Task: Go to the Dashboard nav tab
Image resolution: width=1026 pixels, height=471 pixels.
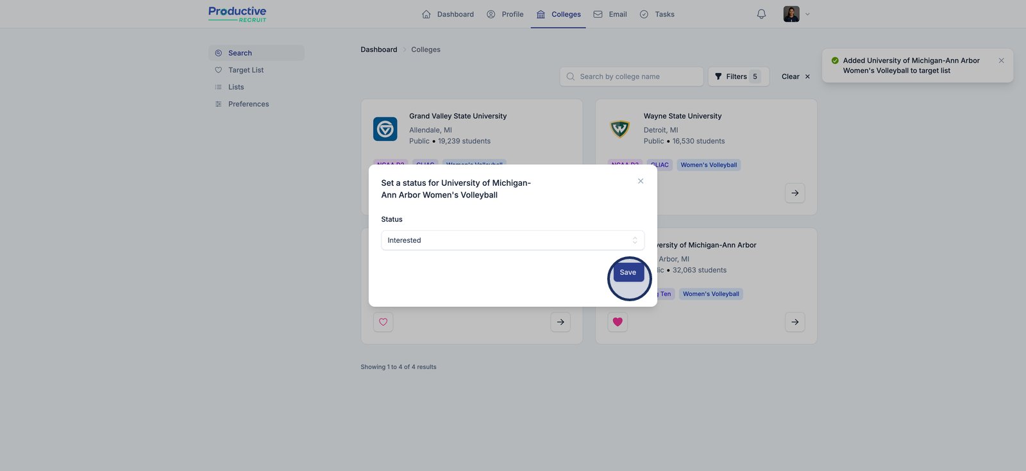Action: coord(448,14)
